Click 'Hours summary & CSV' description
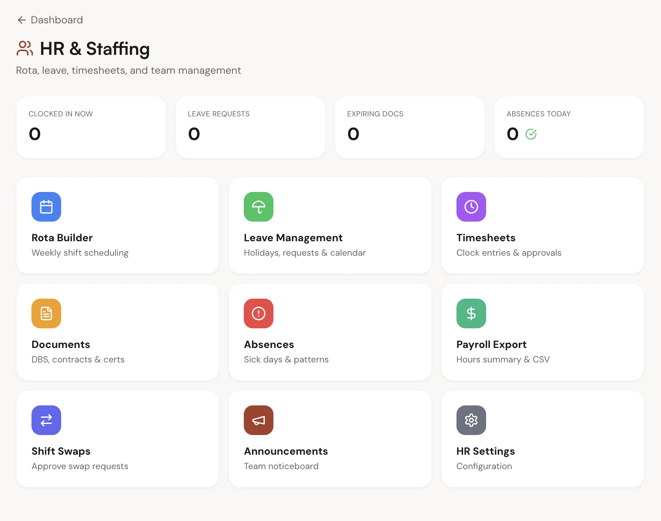This screenshot has width=661, height=521. [x=503, y=359]
